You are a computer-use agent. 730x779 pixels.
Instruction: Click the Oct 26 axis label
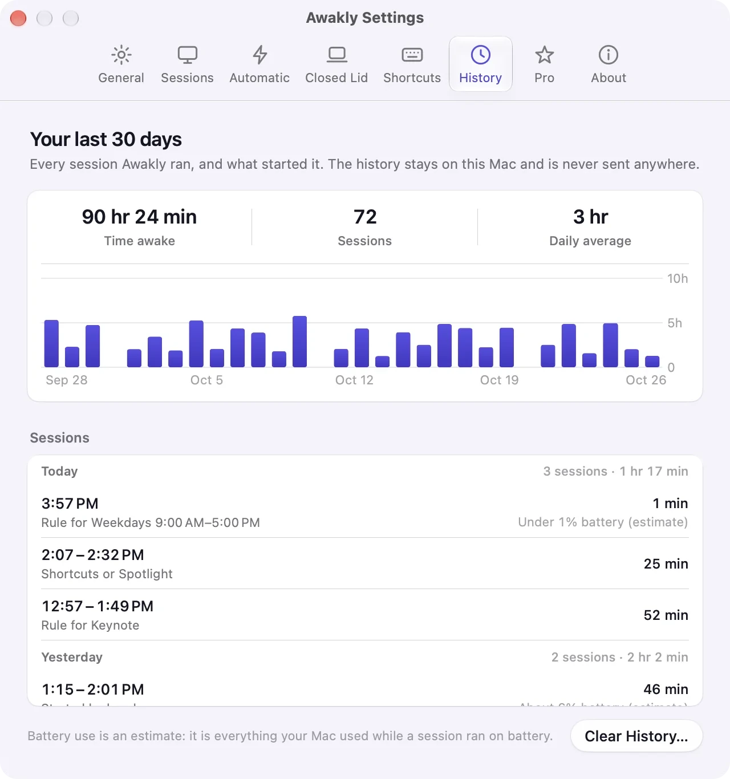(x=646, y=380)
